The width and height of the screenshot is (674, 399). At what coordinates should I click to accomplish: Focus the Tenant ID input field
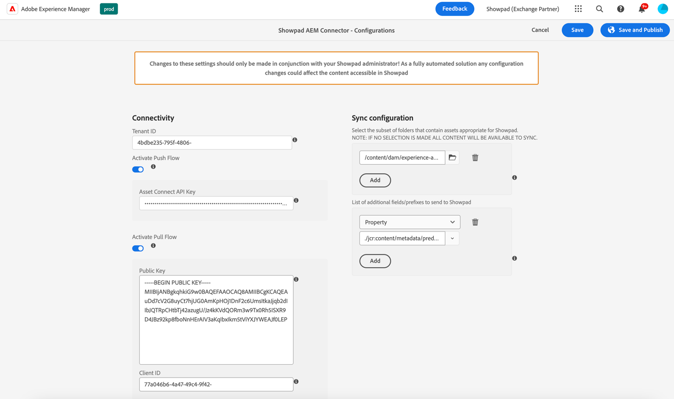(212, 143)
